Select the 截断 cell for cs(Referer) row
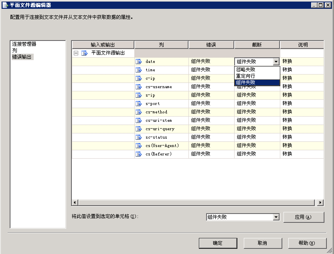Screen dimensions: 334x254 (x=257, y=154)
